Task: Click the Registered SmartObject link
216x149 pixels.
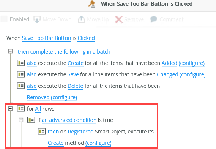Action: tap(81, 132)
